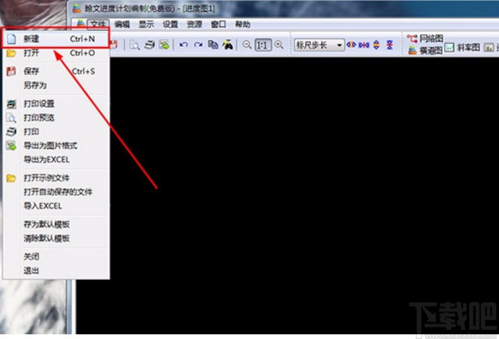Image resolution: width=499 pixels, height=339 pixels.
Task: Open the 帮助 menu
Action: tap(242, 24)
